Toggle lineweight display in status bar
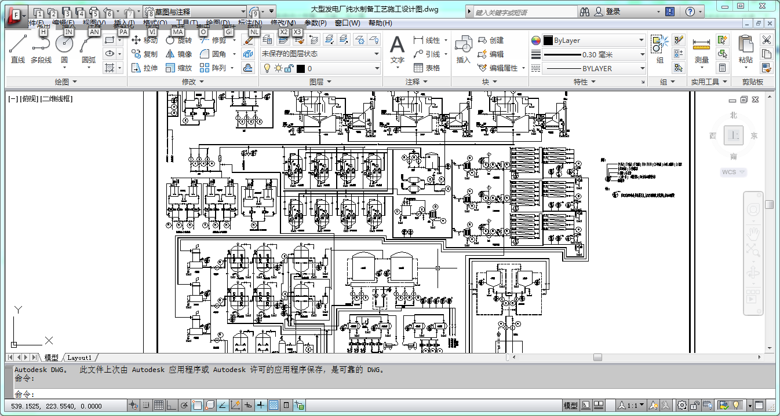The image size is (780, 416). [261, 406]
